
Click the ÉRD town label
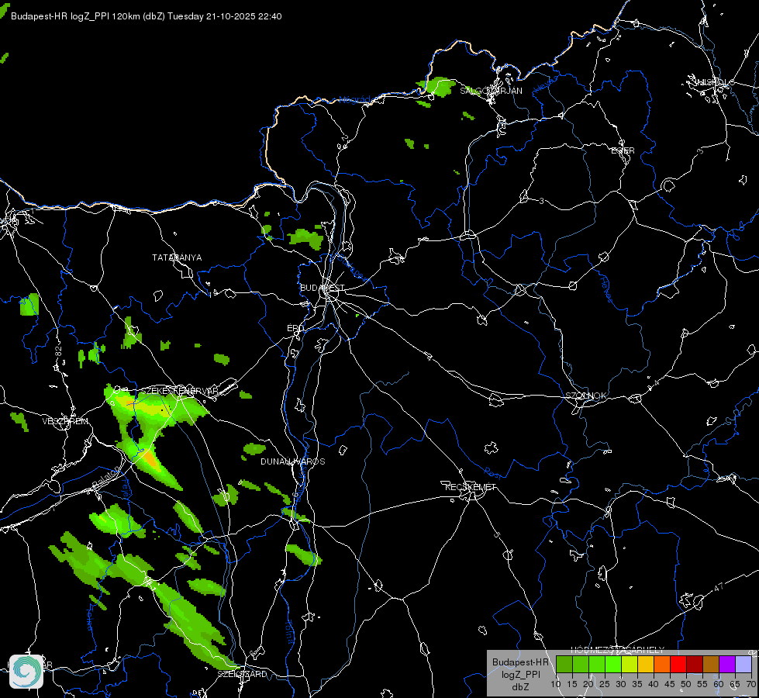[x=295, y=328]
